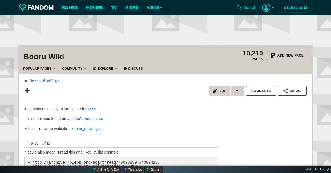Expand the Wikis dropdown arrow
The height and width of the screenshot is (173, 331).
[161, 8]
